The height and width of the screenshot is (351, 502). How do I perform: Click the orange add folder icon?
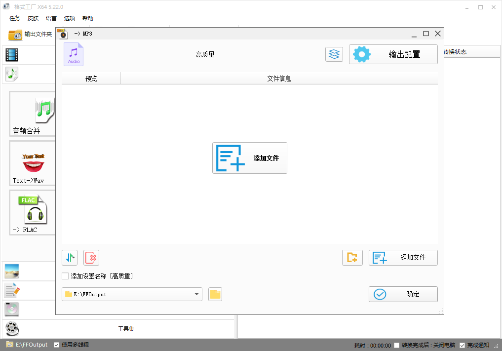coord(352,258)
